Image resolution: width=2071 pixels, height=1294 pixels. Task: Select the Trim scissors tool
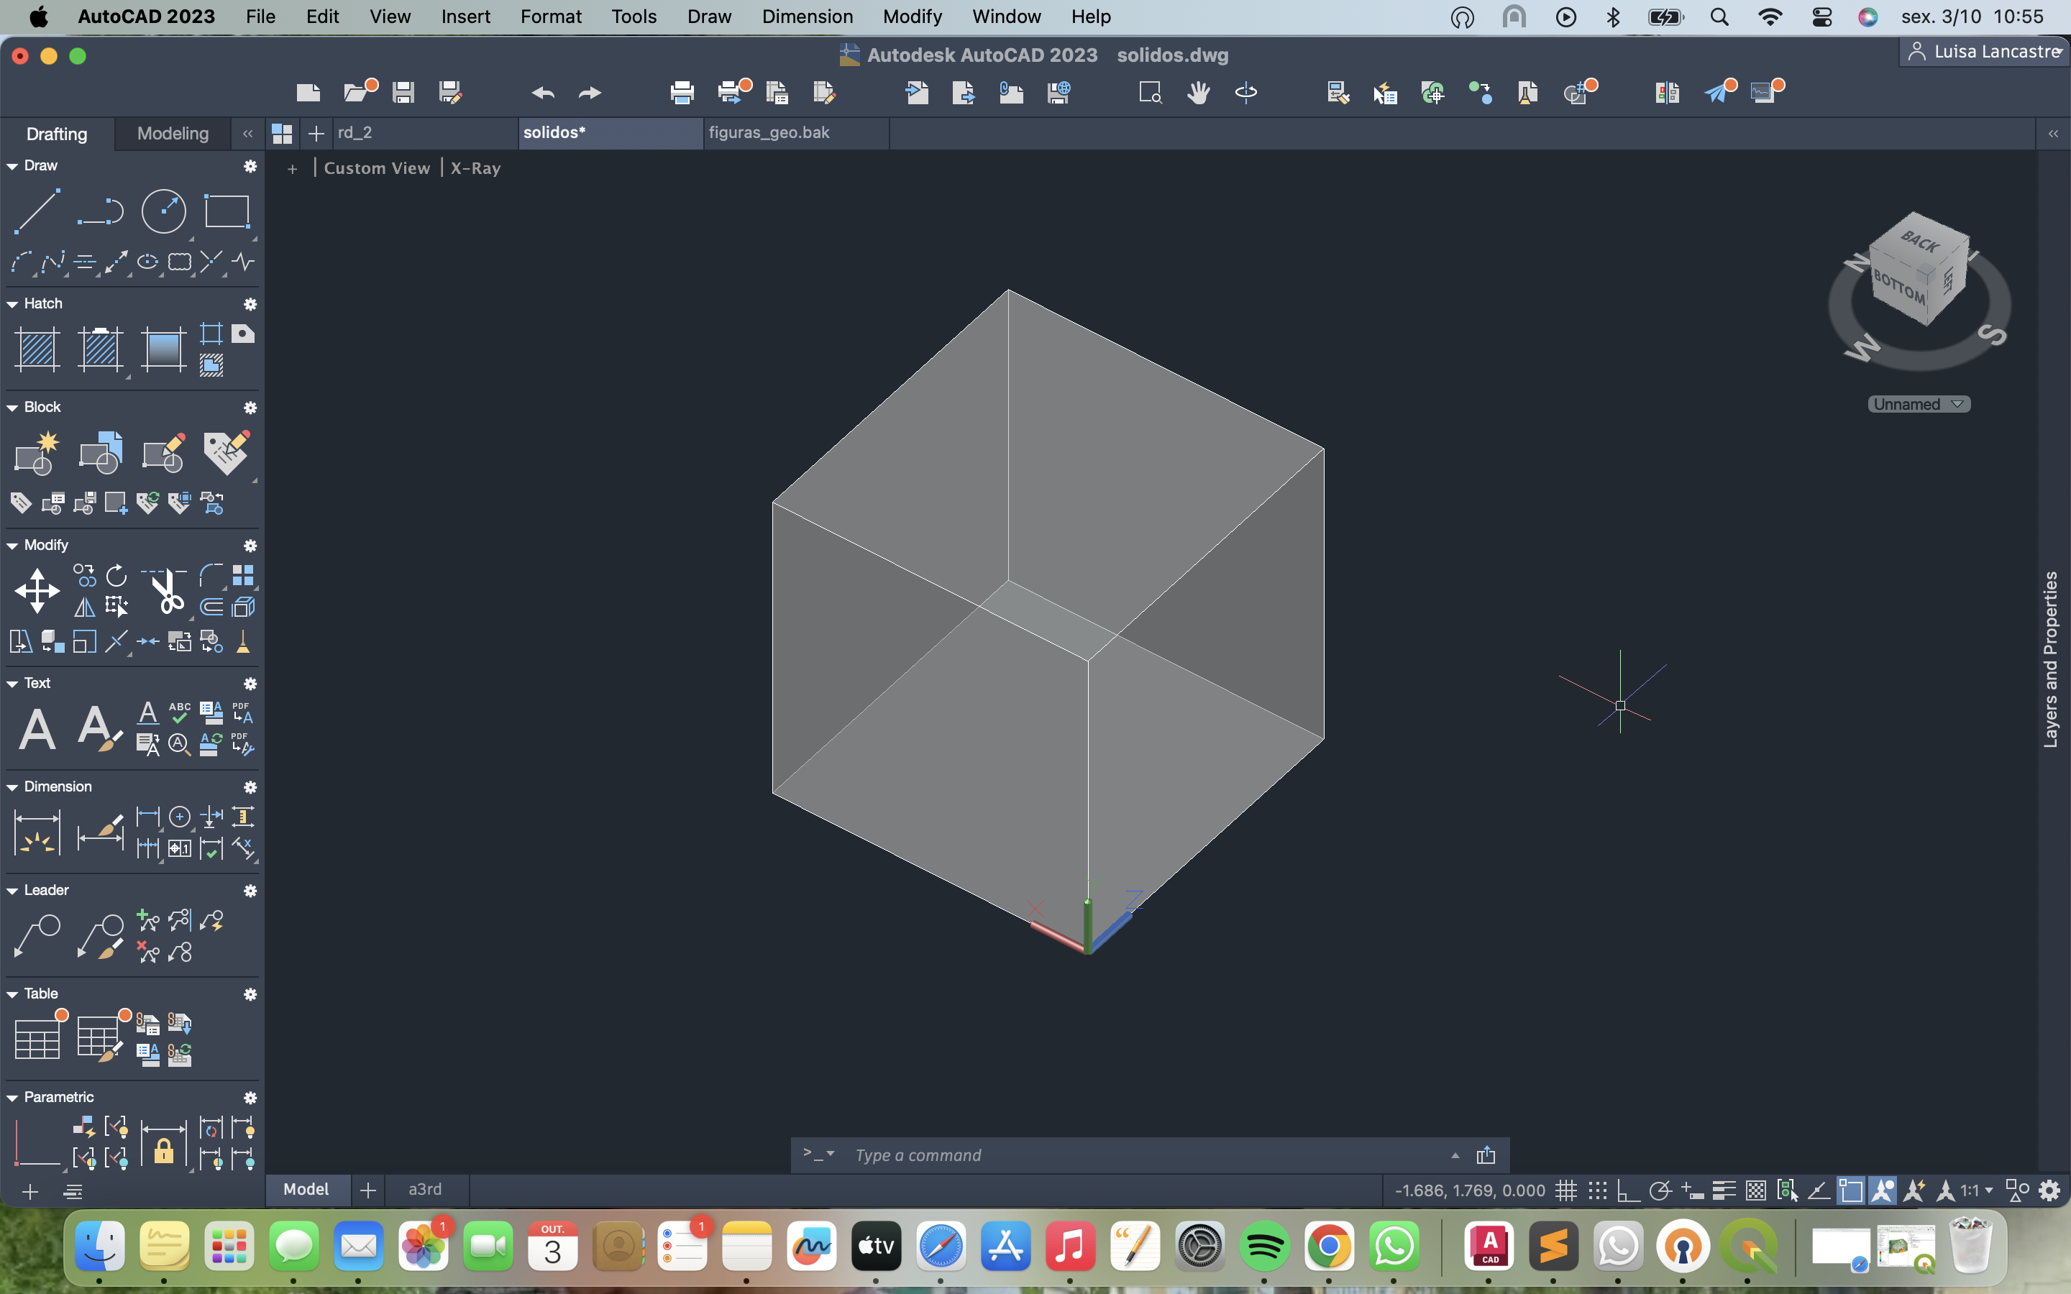(167, 590)
